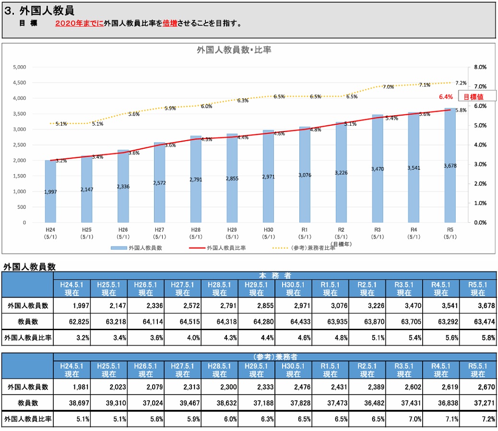
Task: Click the 0.0% right axis label
Action: [480, 222]
